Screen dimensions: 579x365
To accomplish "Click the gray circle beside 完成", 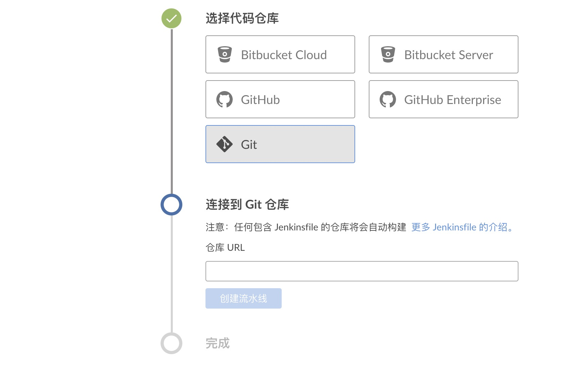I will tap(171, 343).
